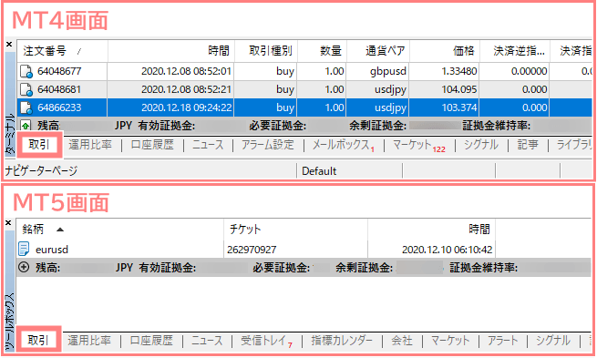This screenshot has width=597, height=358.
Task: Sort by 数量 column header
Action: click(322, 51)
